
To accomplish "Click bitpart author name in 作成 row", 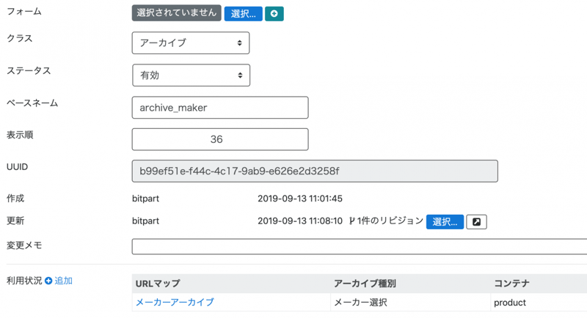I will pos(145,199).
